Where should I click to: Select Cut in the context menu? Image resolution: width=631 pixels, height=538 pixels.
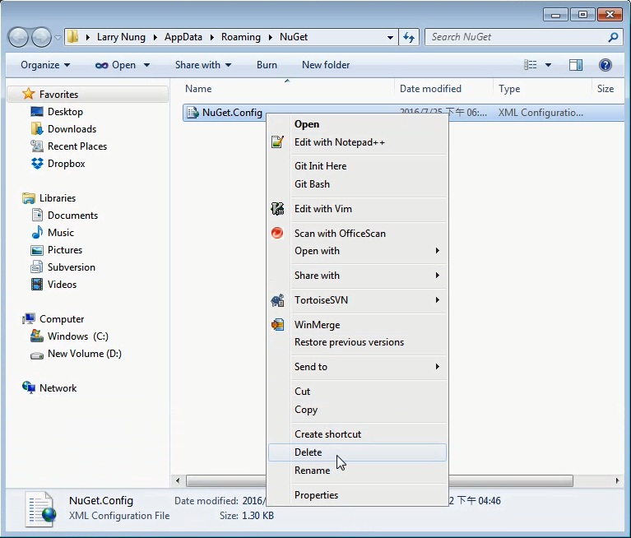[357, 391]
